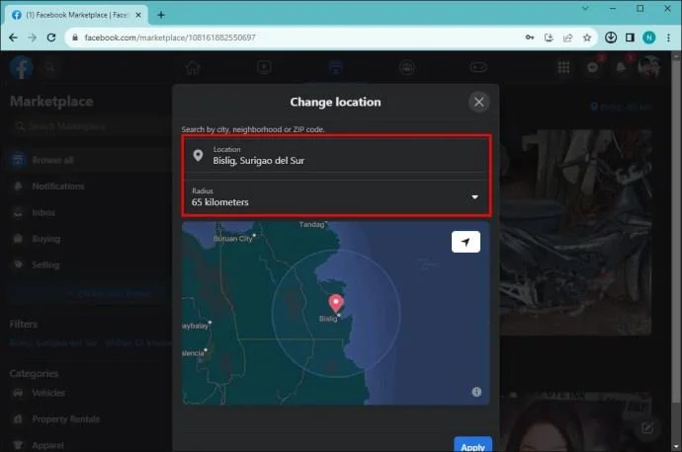This screenshot has height=452, width=682.
Task: Click the install app icon in address bar
Action: click(x=549, y=38)
